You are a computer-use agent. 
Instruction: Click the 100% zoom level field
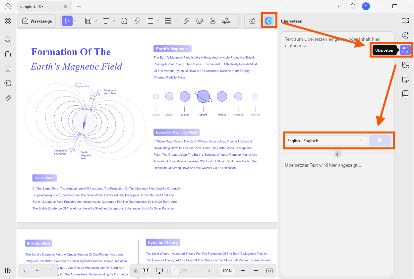tap(227, 271)
